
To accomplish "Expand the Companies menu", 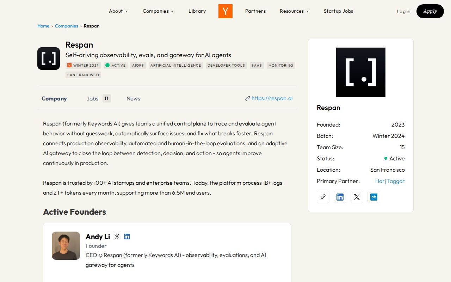I will [158, 11].
